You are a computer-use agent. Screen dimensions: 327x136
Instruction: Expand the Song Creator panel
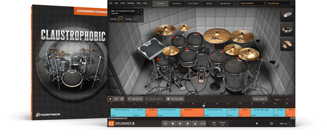pyautogui.click(x=260, y=99)
